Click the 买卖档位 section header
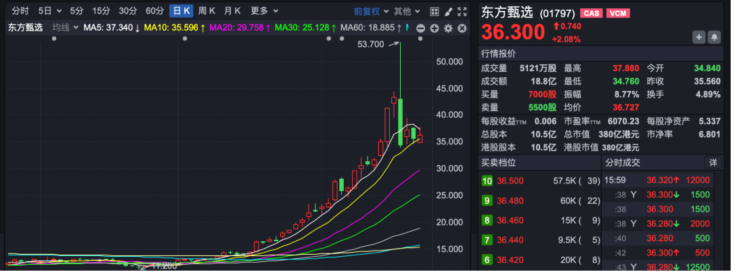 [x=499, y=163]
